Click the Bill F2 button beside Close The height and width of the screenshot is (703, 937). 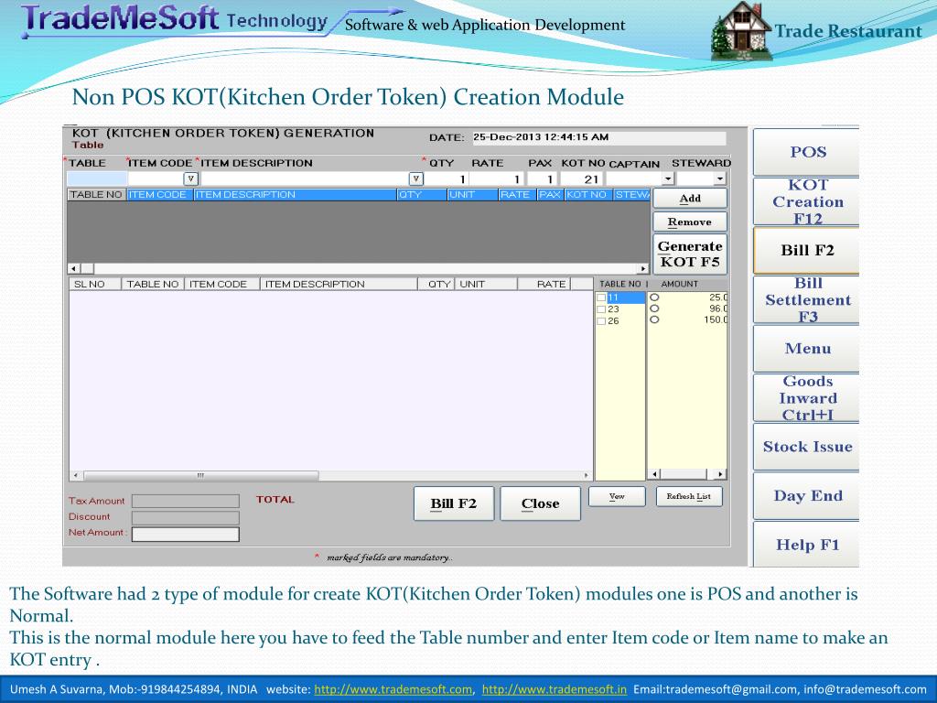tap(454, 503)
